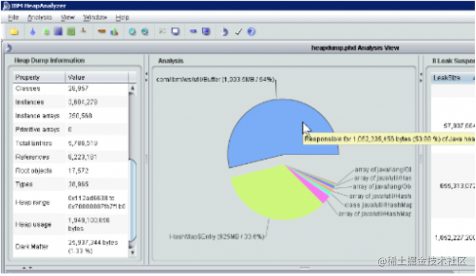
Task: Select the Instance arrays property row
Action: click(71, 116)
